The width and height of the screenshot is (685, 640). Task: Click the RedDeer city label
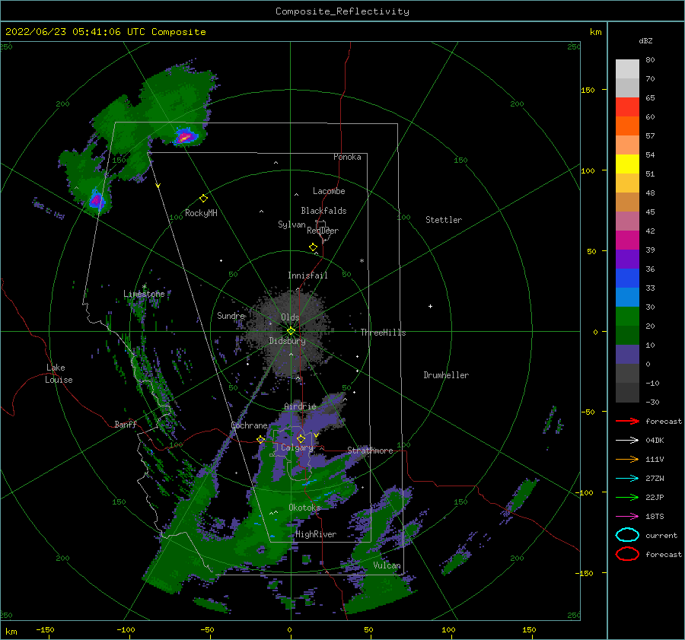pyautogui.click(x=323, y=231)
